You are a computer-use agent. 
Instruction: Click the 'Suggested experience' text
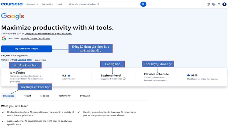point(111,79)
